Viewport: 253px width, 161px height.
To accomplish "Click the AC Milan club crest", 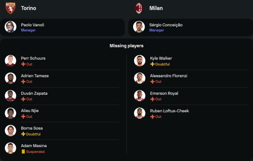I will point(139,8).
